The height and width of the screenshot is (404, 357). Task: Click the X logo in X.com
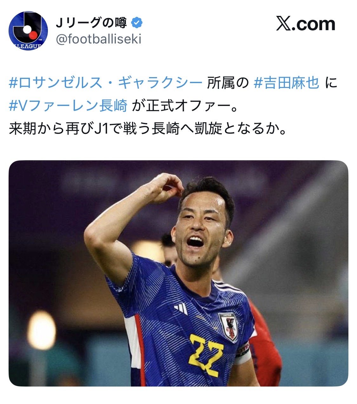[x=283, y=23]
